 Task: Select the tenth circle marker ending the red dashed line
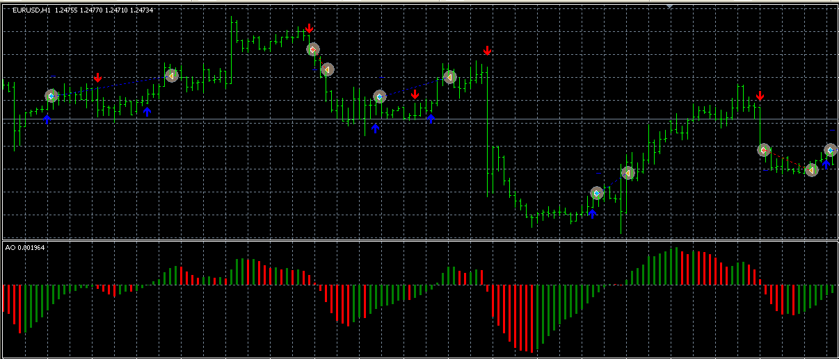click(x=811, y=169)
